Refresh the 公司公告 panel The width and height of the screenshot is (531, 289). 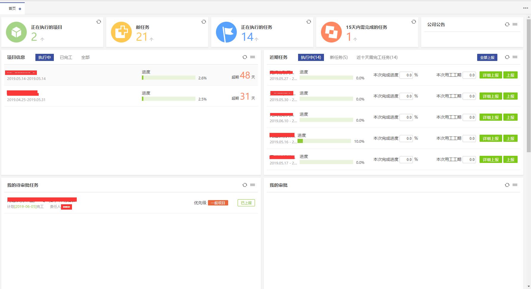point(507,24)
